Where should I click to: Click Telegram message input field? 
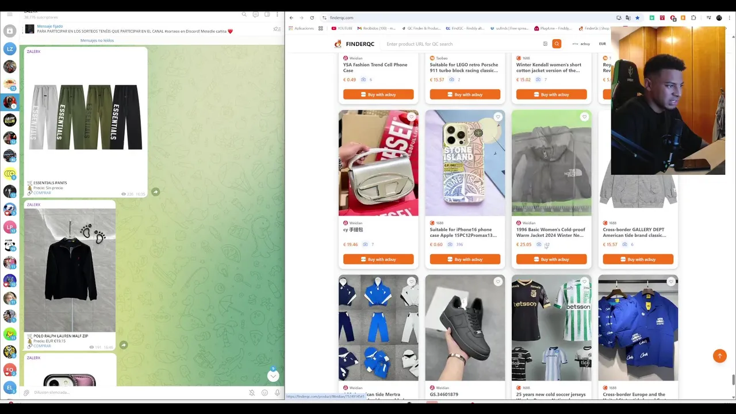pos(138,393)
